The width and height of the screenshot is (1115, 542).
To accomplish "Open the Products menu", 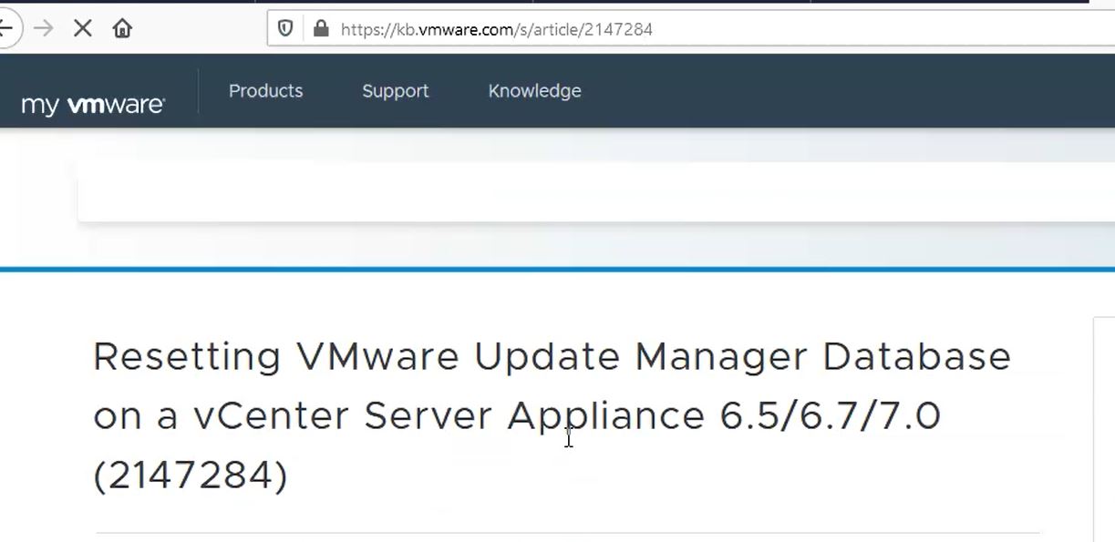I will [x=265, y=91].
